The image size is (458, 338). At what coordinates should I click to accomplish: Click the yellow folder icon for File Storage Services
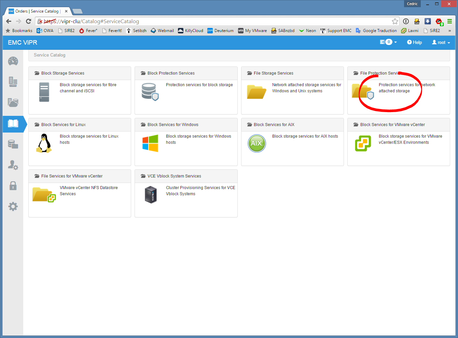pos(256,92)
